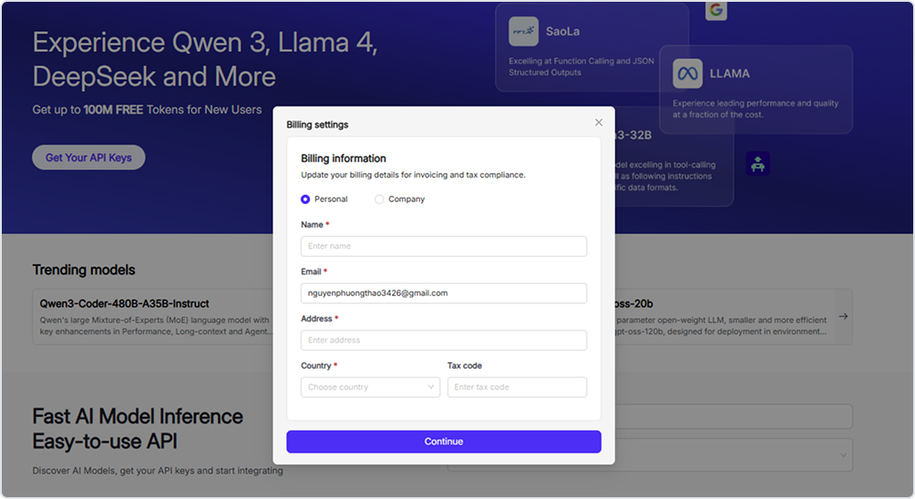Click the Google logo icon
This screenshot has height=499, width=915.
(x=716, y=10)
